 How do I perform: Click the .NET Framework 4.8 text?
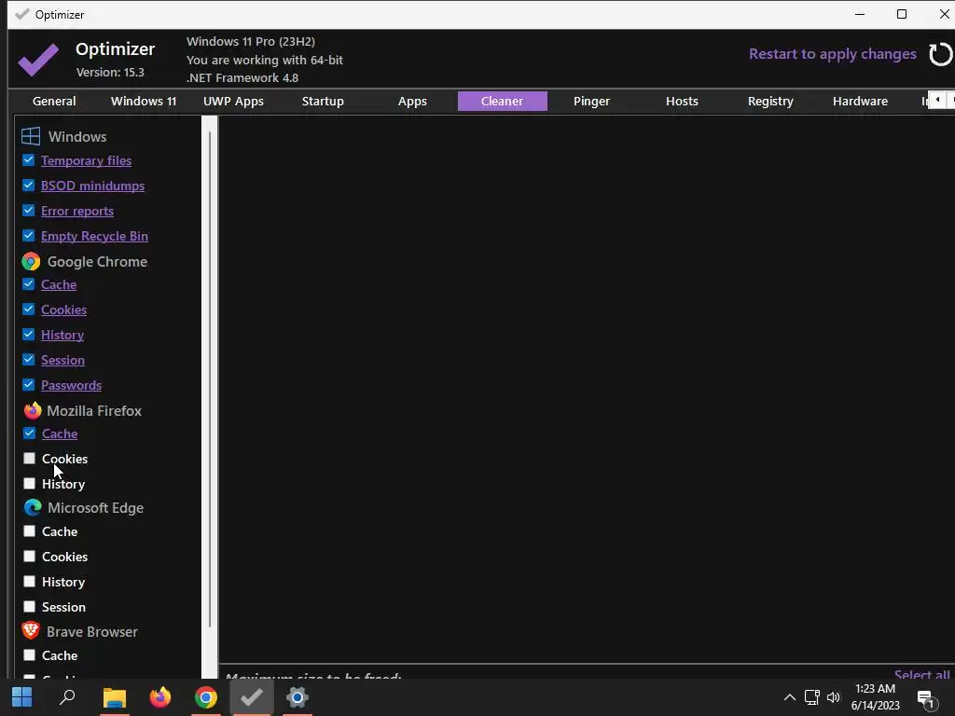point(242,78)
